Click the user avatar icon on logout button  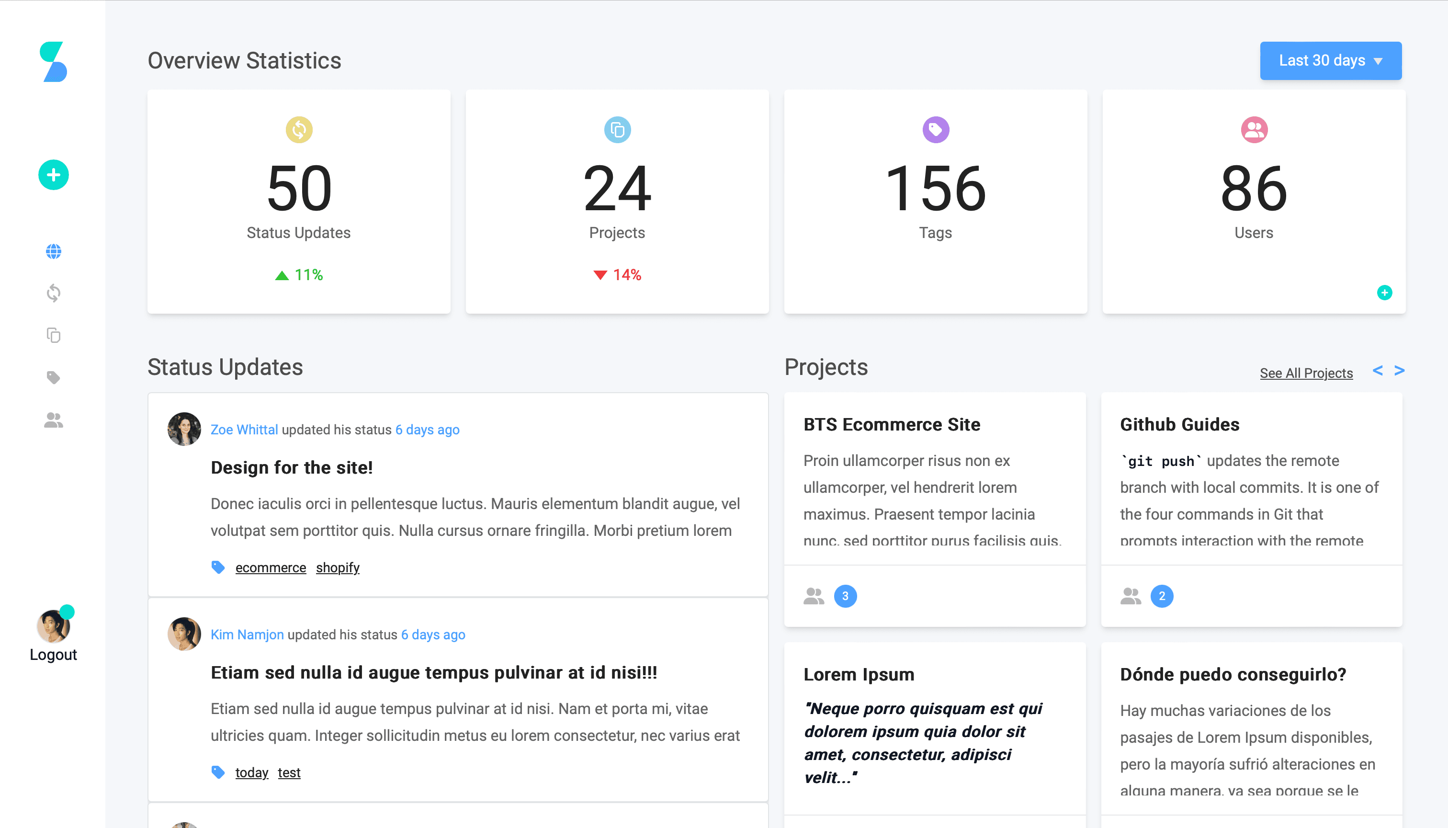[53, 626]
